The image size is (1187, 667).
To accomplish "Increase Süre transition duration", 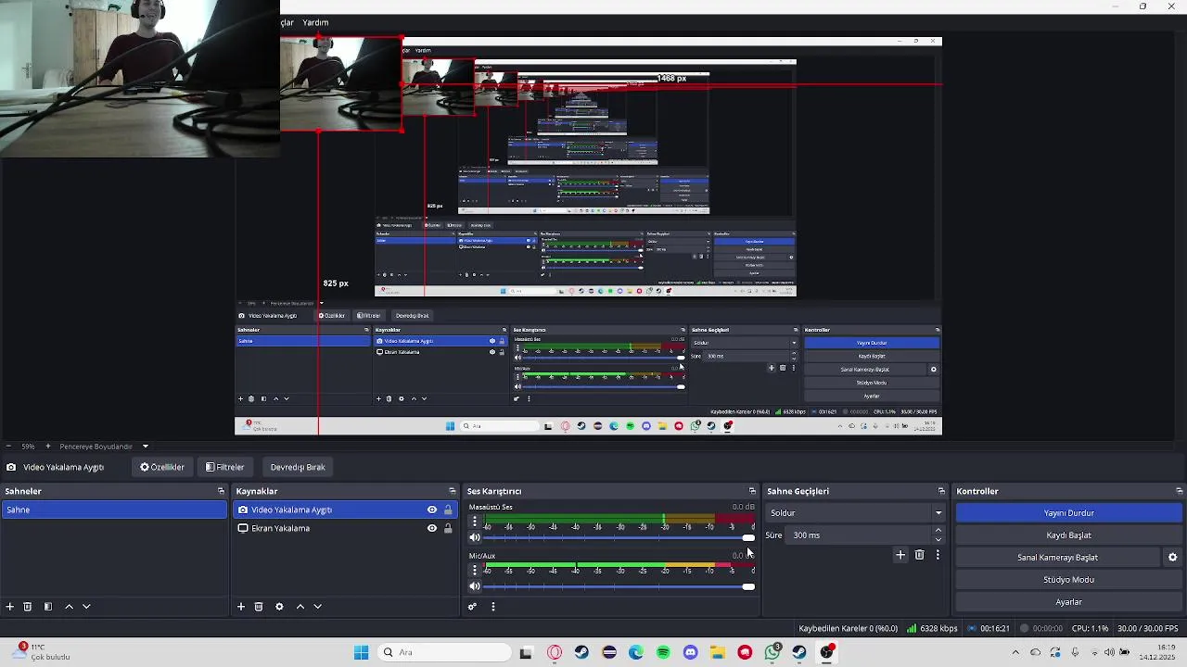I will (938, 531).
